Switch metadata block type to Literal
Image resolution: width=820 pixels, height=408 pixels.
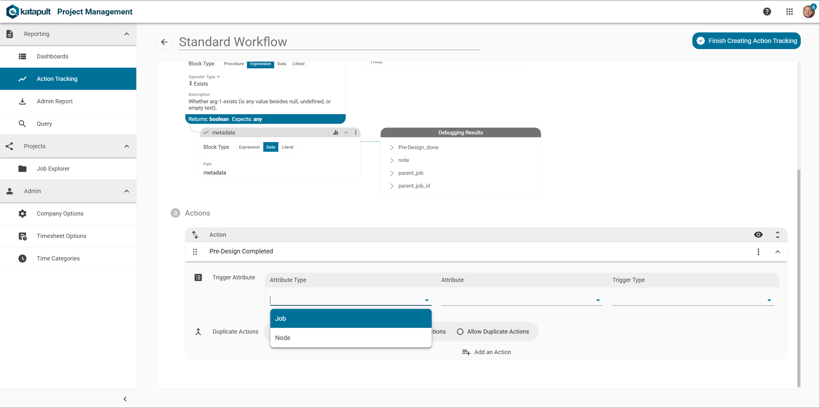(x=287, y=147)
